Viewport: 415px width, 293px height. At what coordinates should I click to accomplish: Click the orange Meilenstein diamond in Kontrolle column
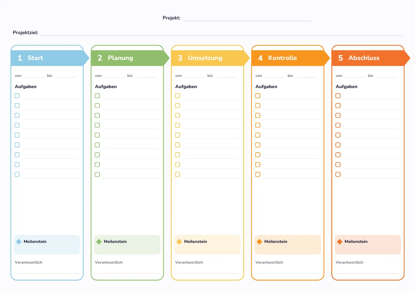259,242
